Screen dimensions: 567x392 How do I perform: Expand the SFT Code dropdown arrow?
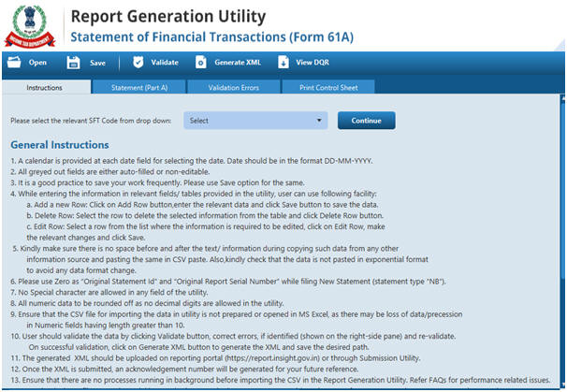click(319, 121)
